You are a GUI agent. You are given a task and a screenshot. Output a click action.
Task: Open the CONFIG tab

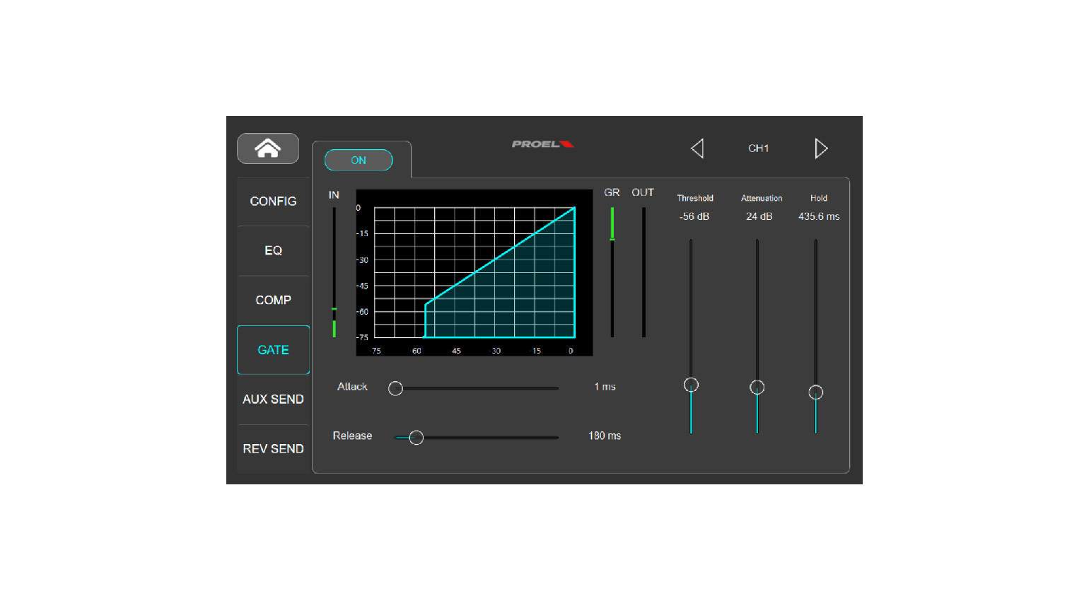273,202
